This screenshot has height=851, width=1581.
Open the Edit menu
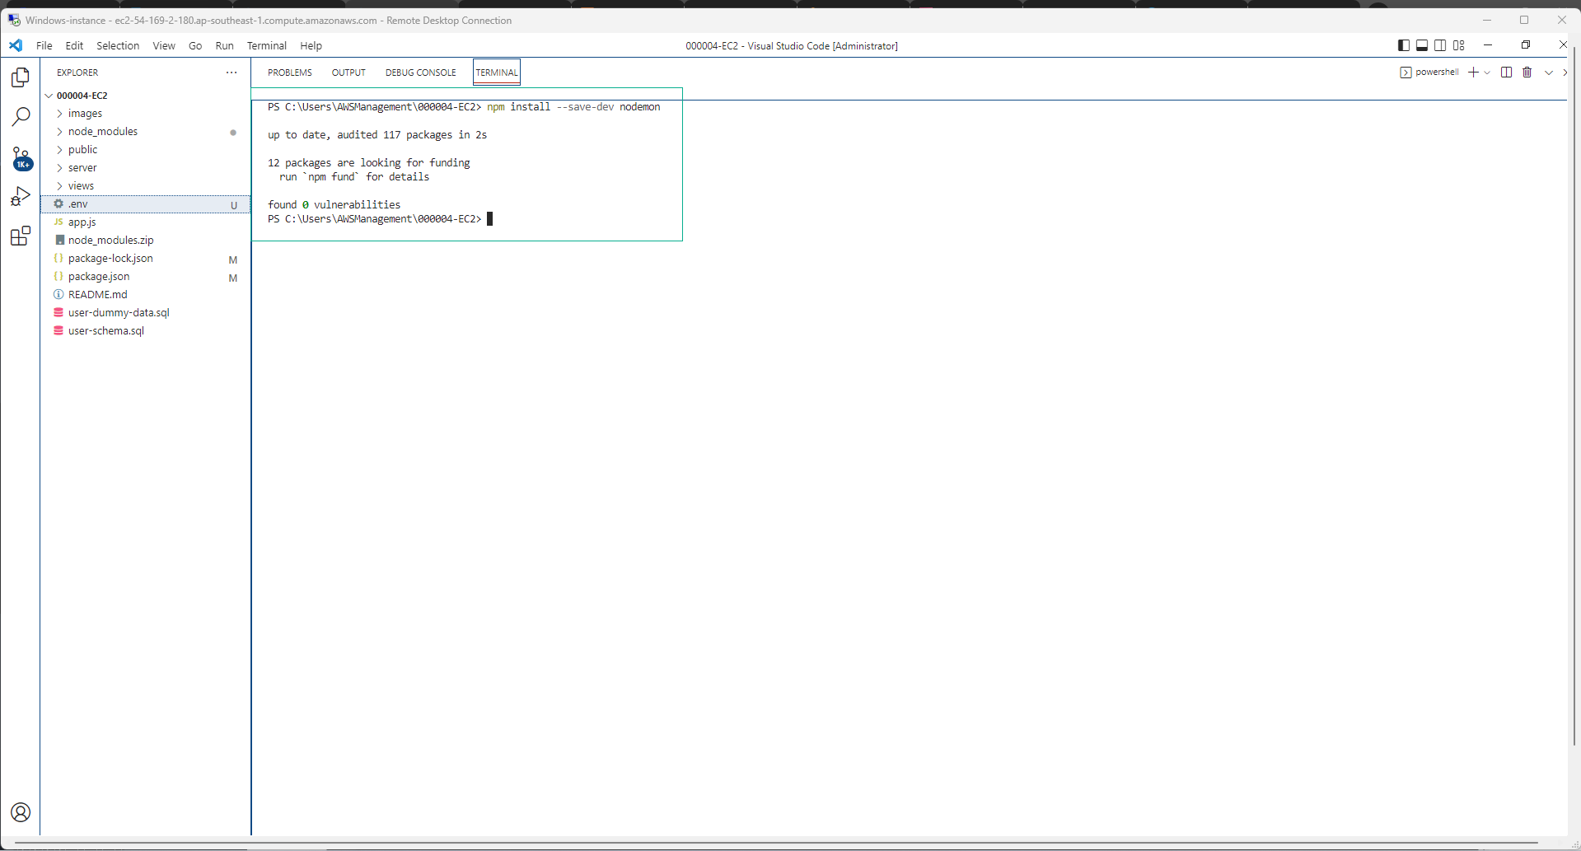pos(74,45)
